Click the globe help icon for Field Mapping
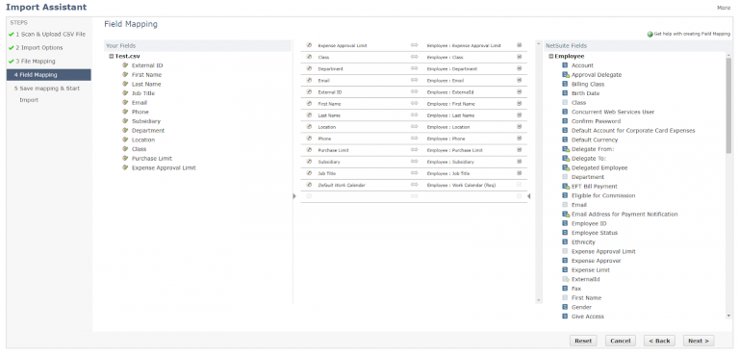The width and height of the screenshot is (739, 356). tap(650, 35)
